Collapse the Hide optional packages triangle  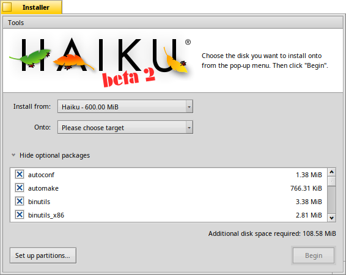13,155
